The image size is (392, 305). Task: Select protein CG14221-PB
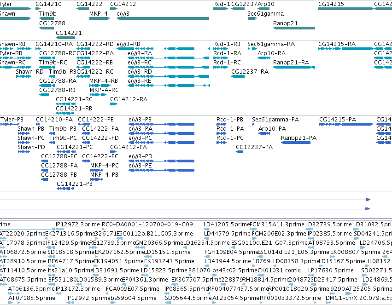tap(65, 189)
